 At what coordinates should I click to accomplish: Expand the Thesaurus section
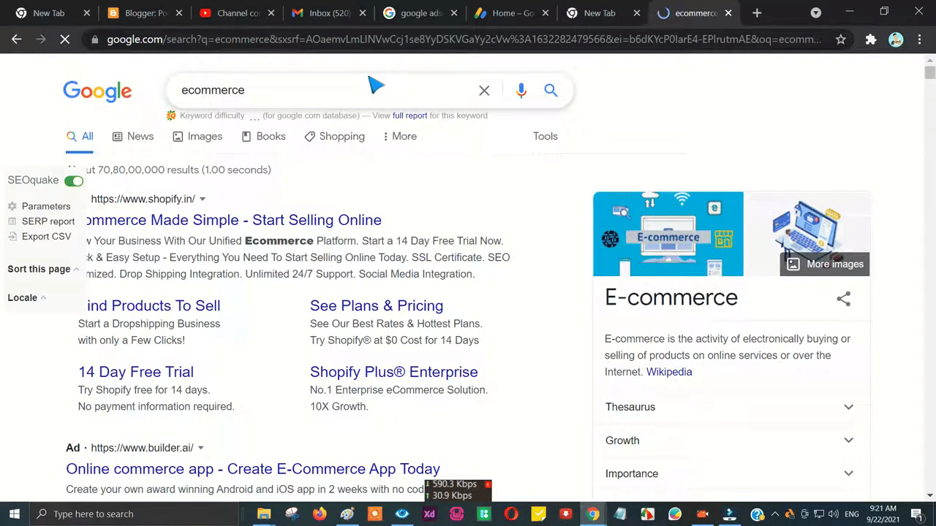pos(848,407)
